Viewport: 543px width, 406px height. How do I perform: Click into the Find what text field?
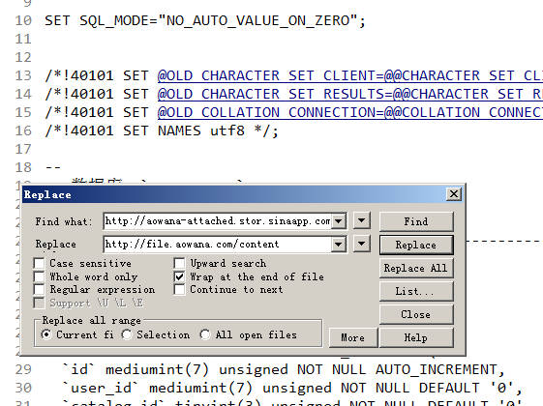point(218,221)
